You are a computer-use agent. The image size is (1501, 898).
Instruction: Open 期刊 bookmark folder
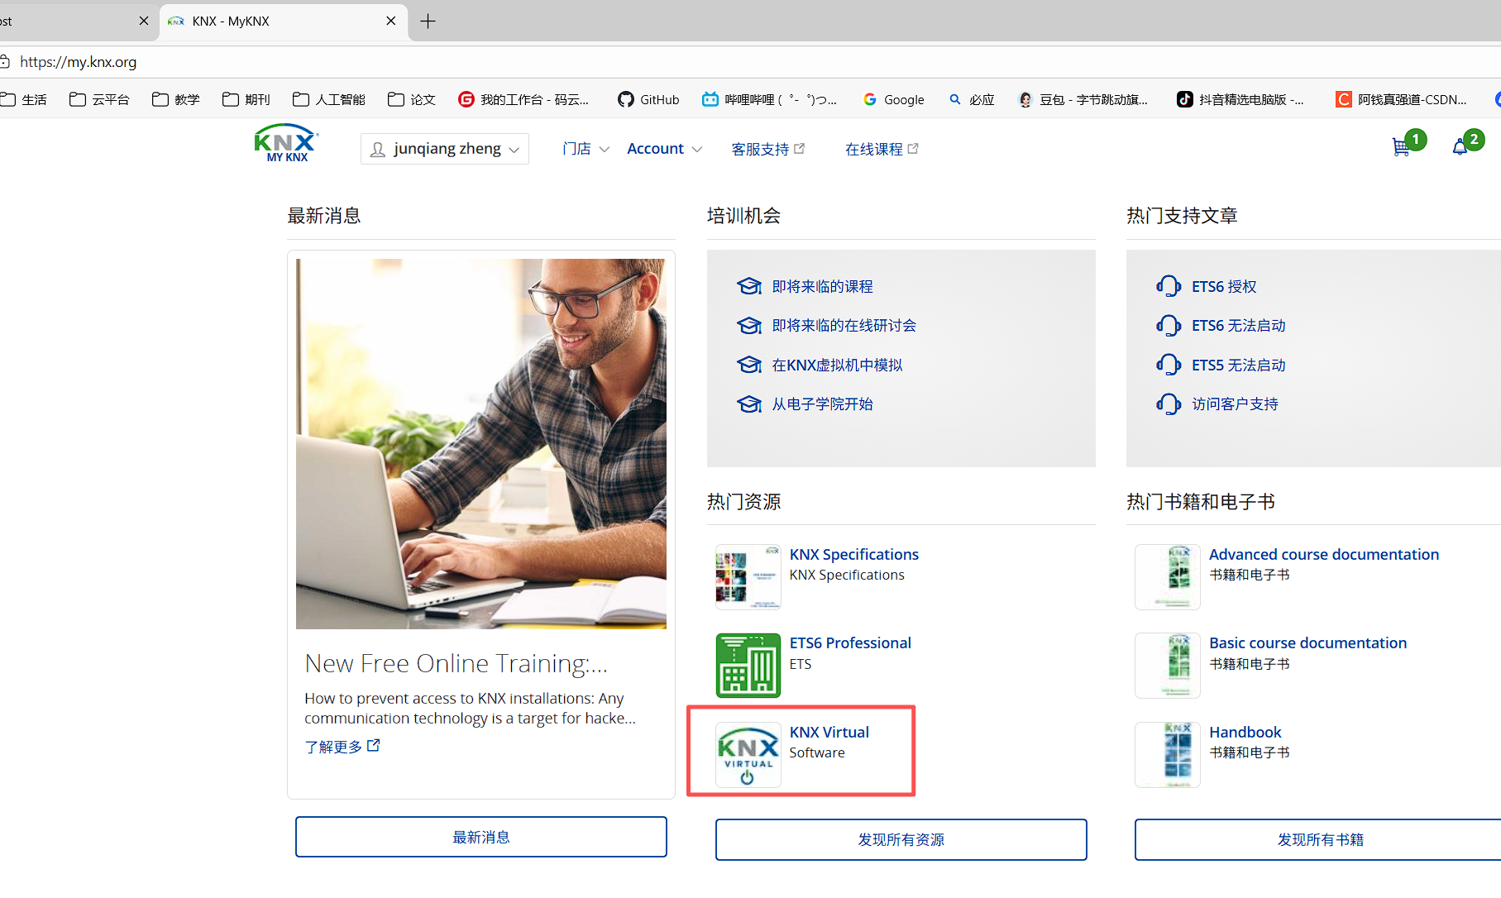pyautogui.click(x=246, y=99)
